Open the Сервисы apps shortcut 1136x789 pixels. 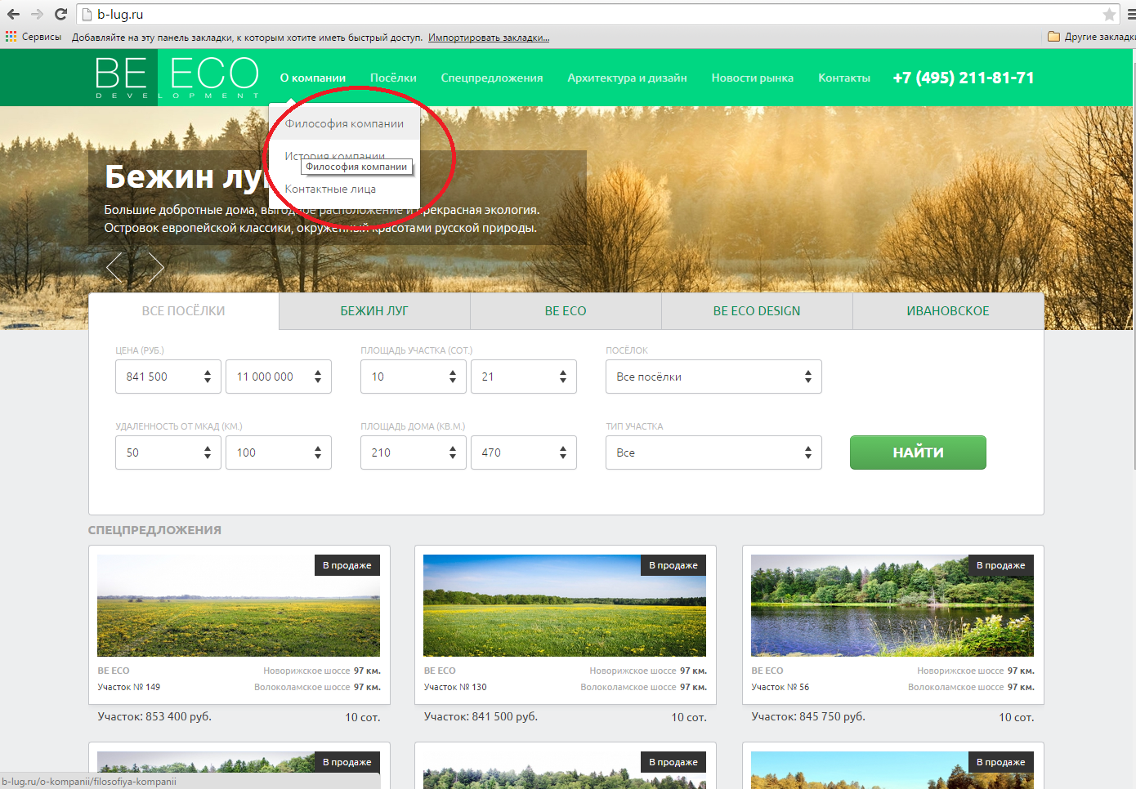click(x=34, y=37)
